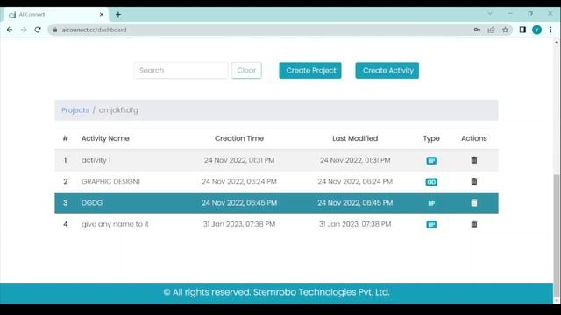Click the 'Actions' column header
Viewport: 561px width, 315px height.
tap(474, 138)
